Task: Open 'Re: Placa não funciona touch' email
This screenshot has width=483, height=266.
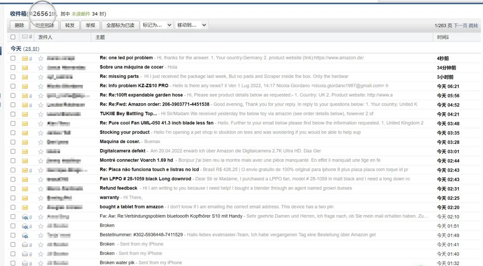Action: coord(149,169)
